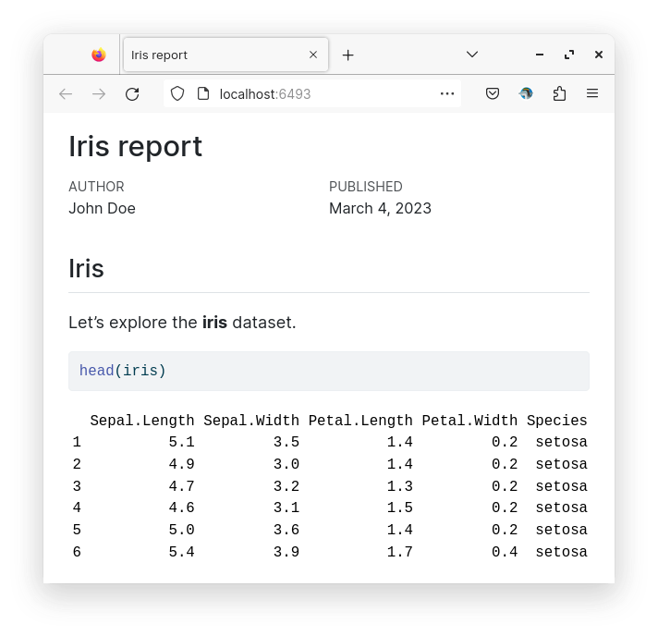Open the Firefox hamburger application menu
Viewport: 658px width, 636px height.
(x=592, y=94)
